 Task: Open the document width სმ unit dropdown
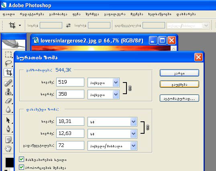[133, 122]
